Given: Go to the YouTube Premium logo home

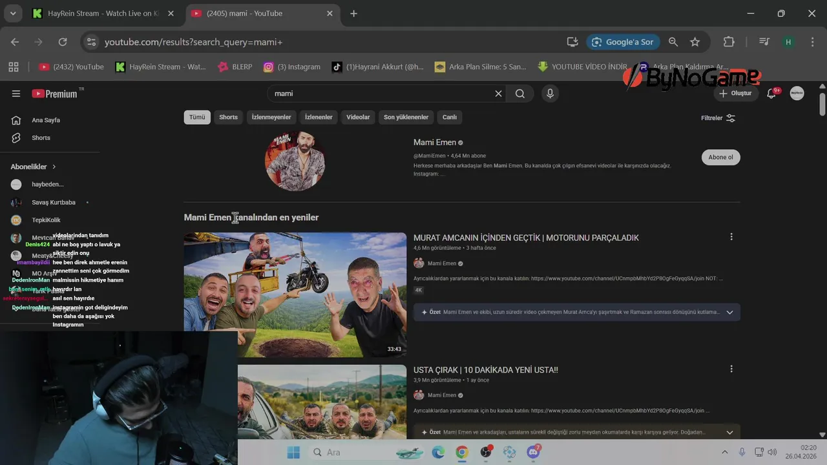Looking at the screenshot, I should (x=55, y=94).
